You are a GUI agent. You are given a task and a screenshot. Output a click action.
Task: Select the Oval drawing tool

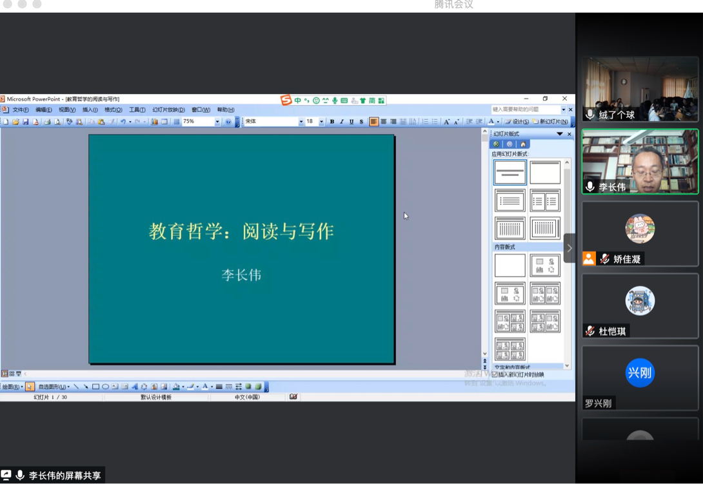pos(105,387)
